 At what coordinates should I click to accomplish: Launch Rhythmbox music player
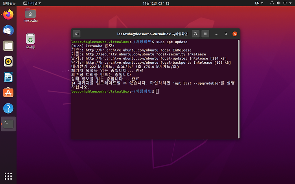[8, 61]
